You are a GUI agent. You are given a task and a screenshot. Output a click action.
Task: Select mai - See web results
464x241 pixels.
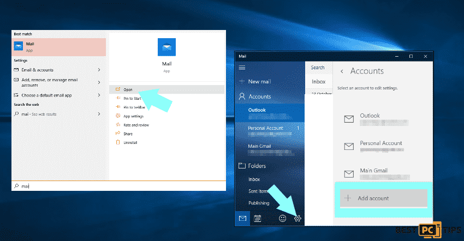(39, 114)
